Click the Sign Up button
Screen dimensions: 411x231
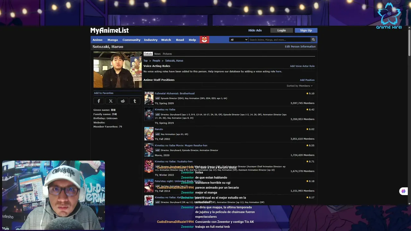pos(306,30)
